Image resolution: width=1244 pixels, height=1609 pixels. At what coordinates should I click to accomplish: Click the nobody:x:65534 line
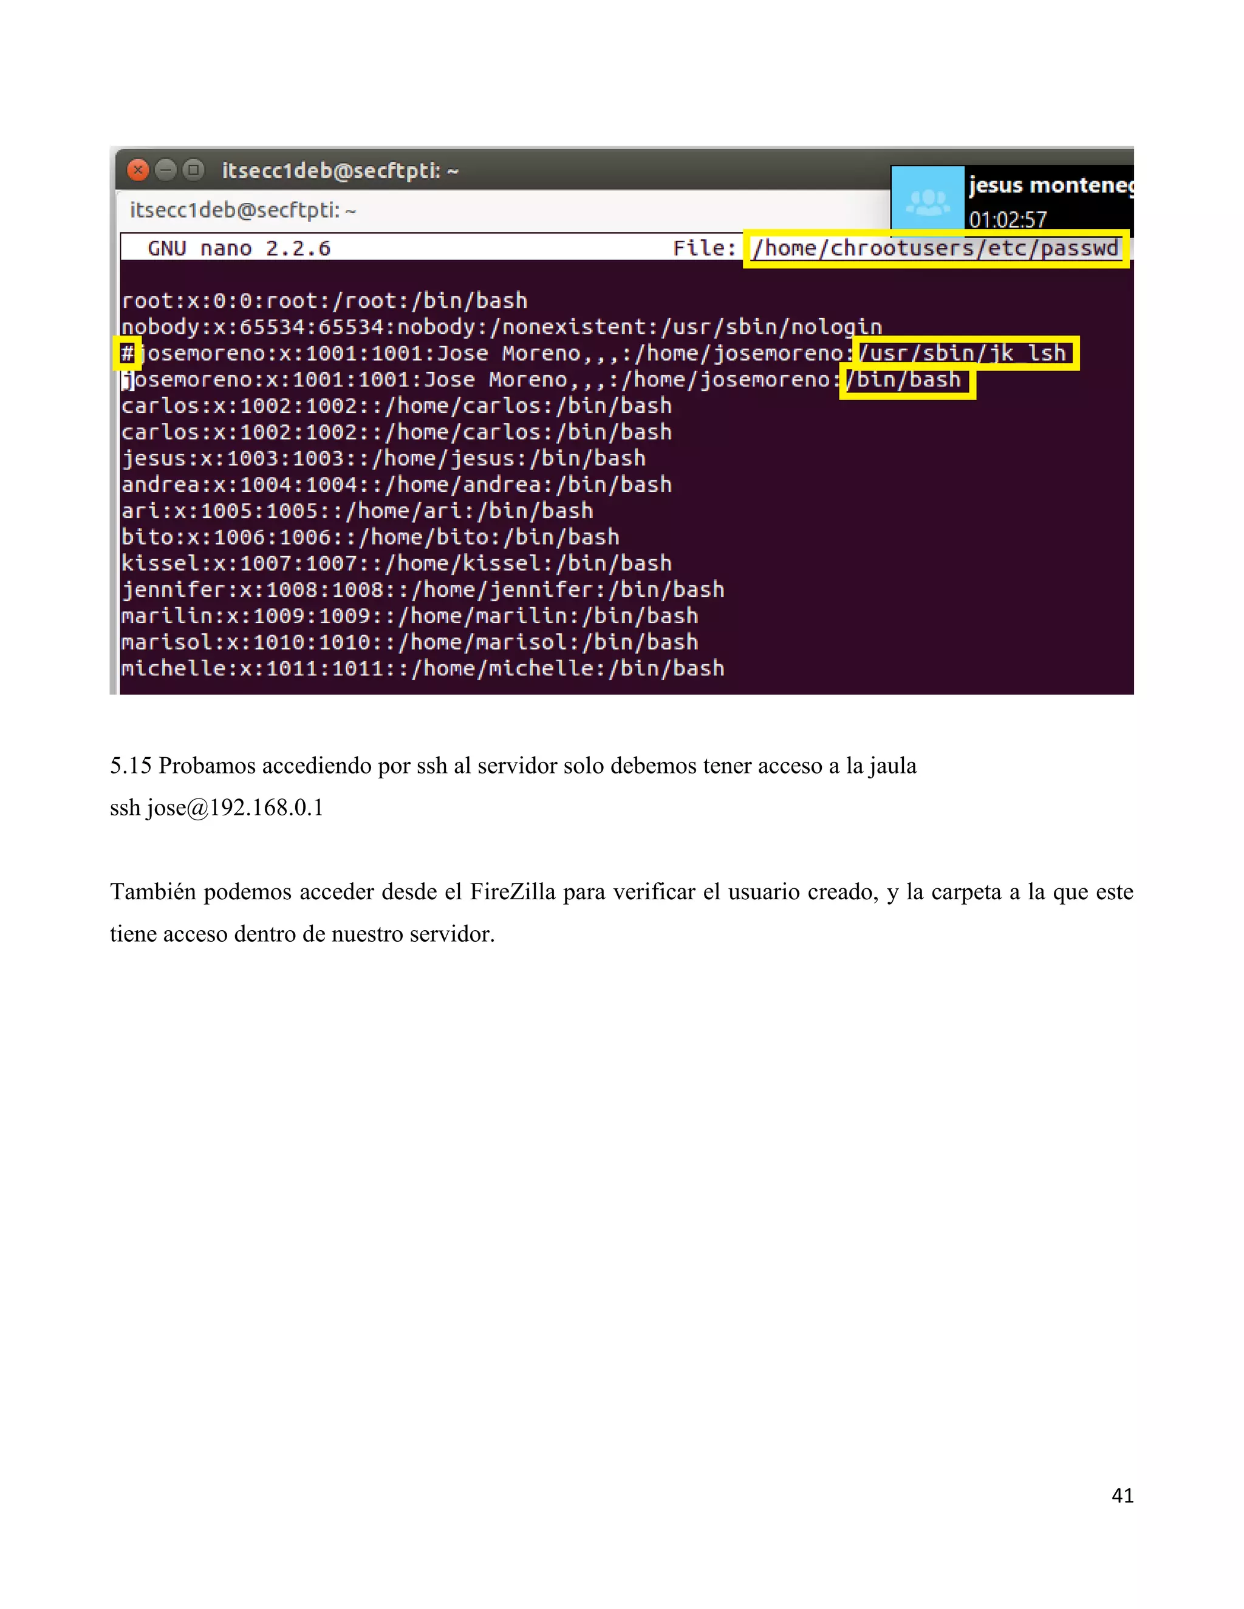coord(501,327)
